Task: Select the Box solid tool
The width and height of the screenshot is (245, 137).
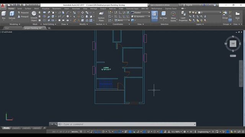Action: (4, 15)
